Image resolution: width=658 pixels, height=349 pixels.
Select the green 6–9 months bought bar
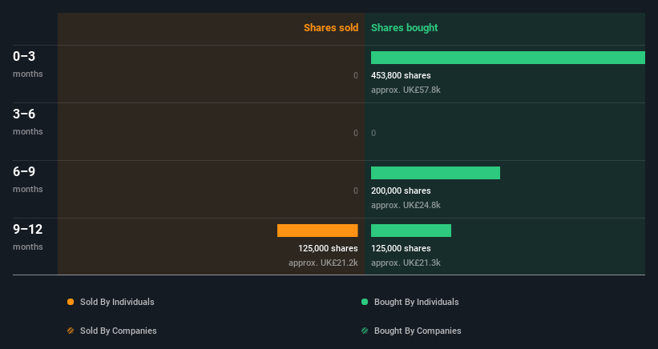tap(435, 173)
